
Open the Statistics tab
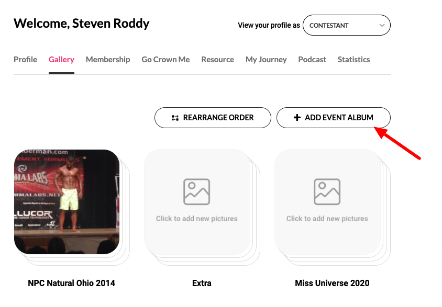coord(354,60)
